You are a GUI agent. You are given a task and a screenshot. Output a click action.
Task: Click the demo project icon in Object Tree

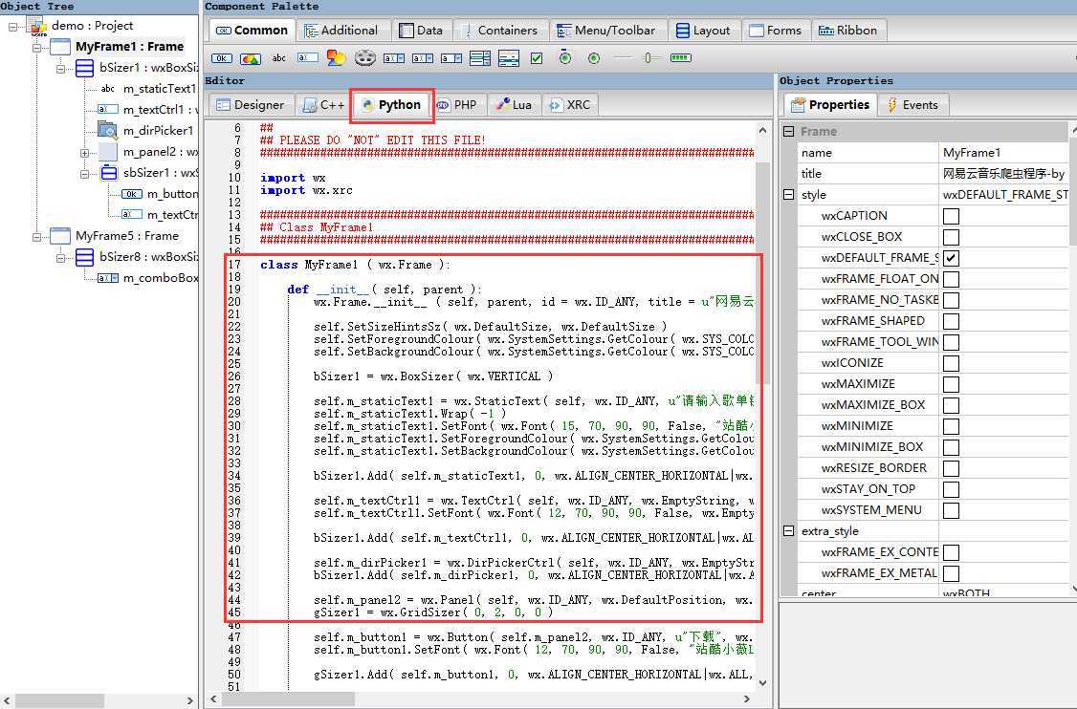(37, 26)
